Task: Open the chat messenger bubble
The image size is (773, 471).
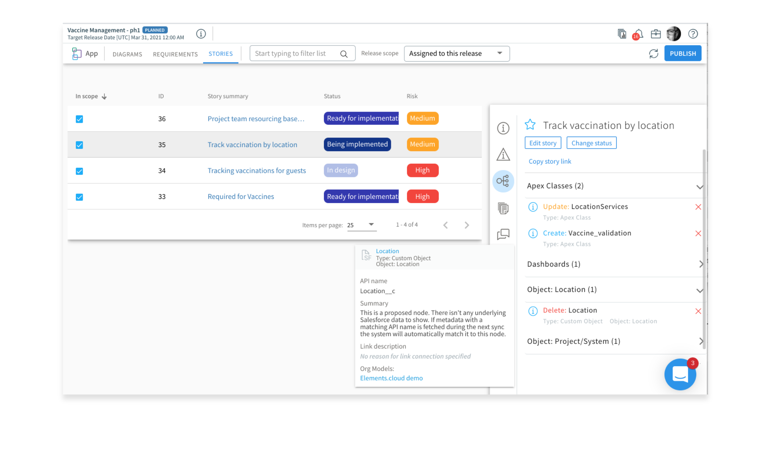Action: point(680,374)
